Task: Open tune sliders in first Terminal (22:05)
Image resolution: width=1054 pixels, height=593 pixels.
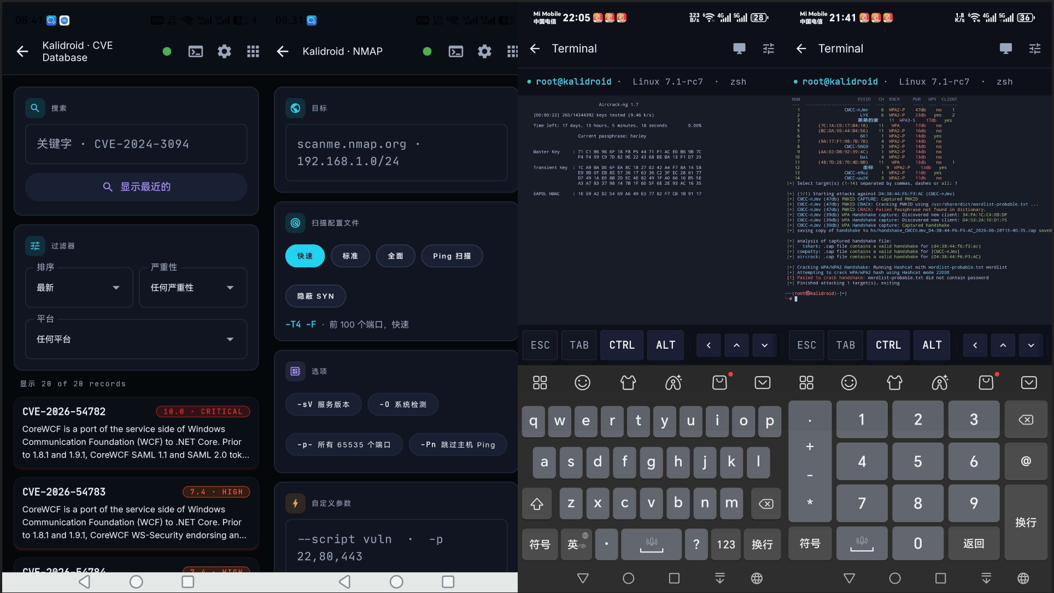Action: coord(769,49)
